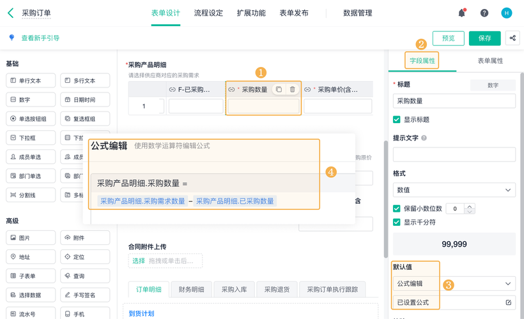Open the 格式 数值 dropdown

(454, 190)
